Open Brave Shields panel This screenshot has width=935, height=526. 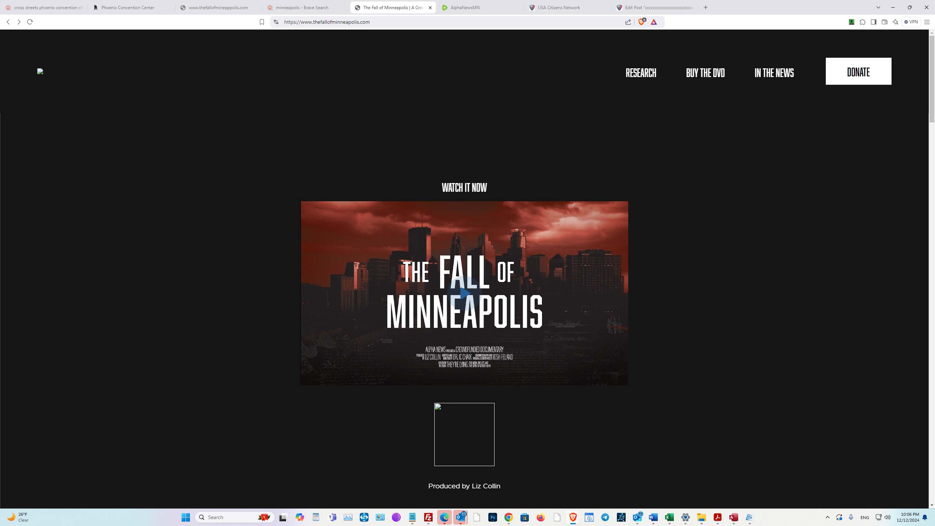[642, 22]
